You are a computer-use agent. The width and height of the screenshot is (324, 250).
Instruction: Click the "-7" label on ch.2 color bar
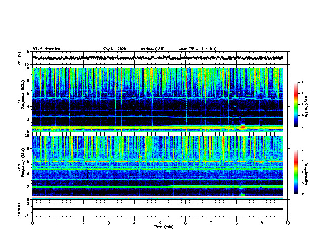click(302, 194)
